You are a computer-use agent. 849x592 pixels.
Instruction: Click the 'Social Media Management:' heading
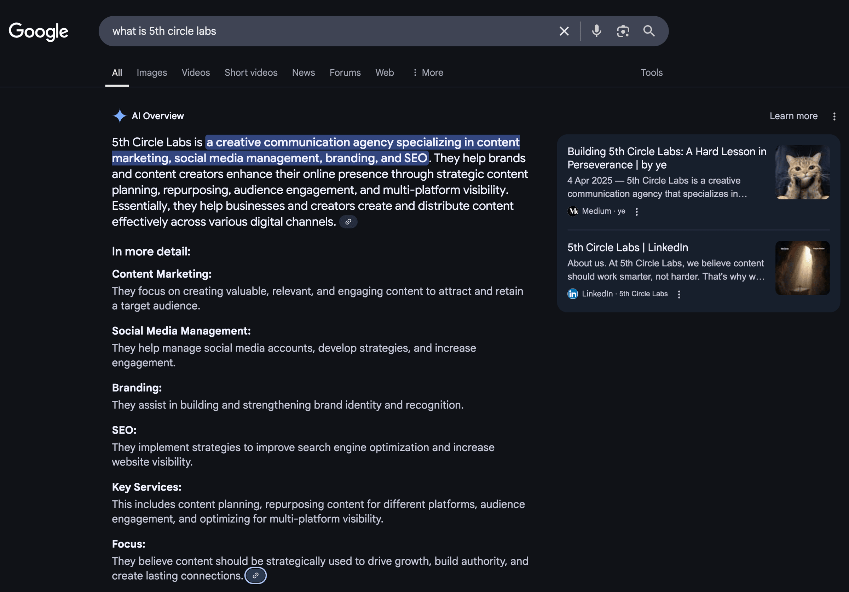point(181,331)
